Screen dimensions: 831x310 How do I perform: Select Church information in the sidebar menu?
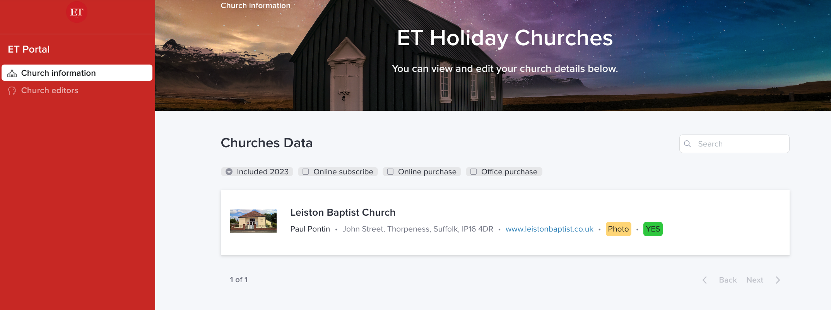click(x=58, y=73)
